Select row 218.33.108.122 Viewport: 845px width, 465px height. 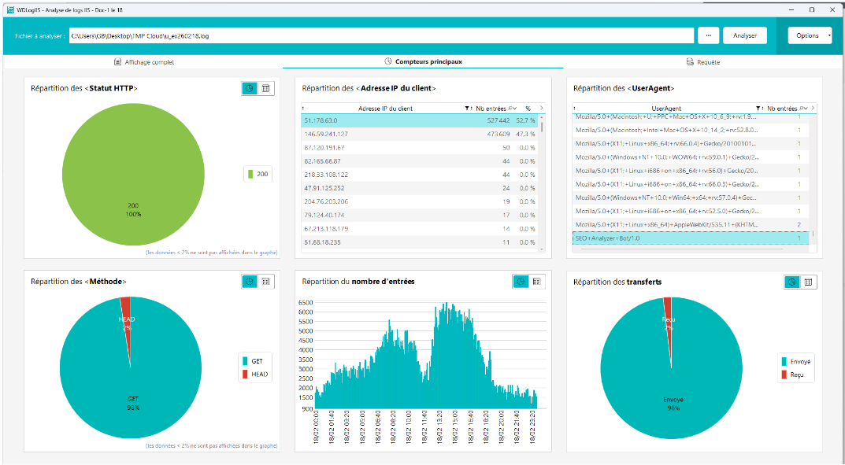tap(420, 175)
